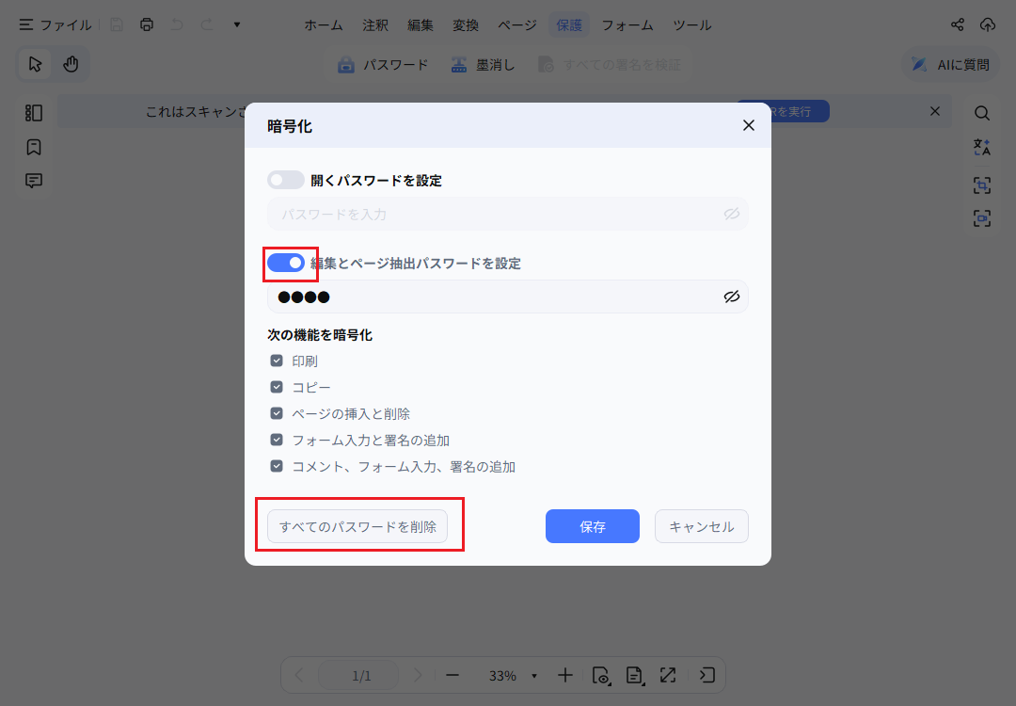The image size is (1016, 706).
Task: Select the hand pan tool
Action: pos(71,64)
